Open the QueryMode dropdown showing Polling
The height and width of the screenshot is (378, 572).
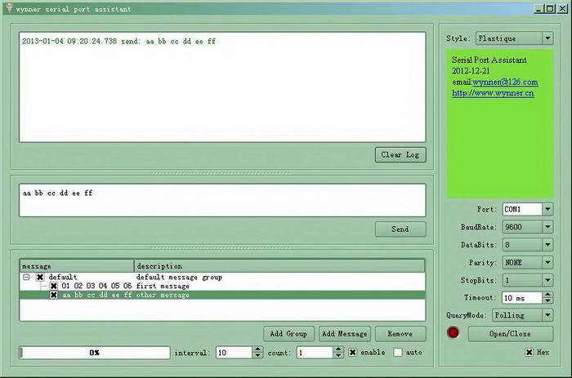pyautogui.click(x=522, y=315)
